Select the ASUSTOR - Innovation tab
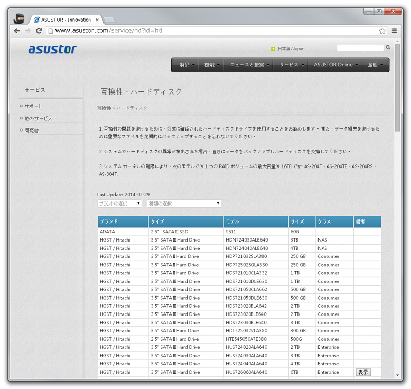 point(66,20)
